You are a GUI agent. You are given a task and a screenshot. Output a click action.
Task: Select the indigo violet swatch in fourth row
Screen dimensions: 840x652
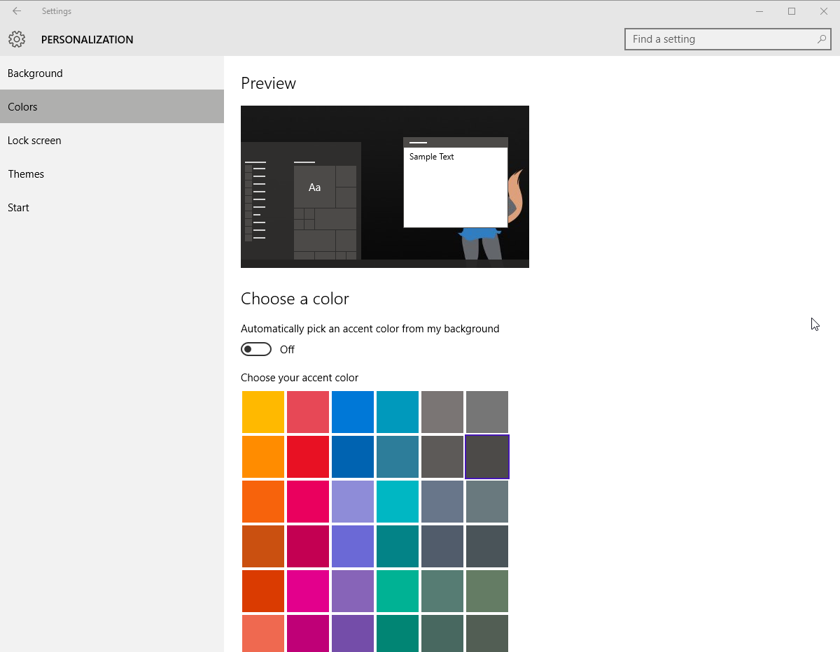pyautogui.click(x=353, y=546)
